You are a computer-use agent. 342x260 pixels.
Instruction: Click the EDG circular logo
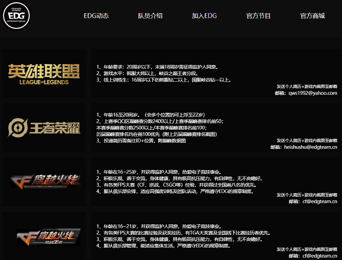16,15
